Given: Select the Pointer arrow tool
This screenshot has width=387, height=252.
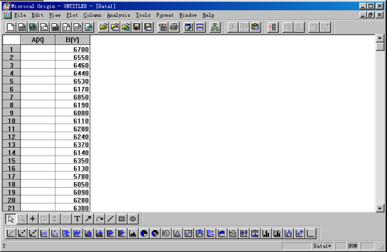Looking at the screenshot, I should [10, 219].
